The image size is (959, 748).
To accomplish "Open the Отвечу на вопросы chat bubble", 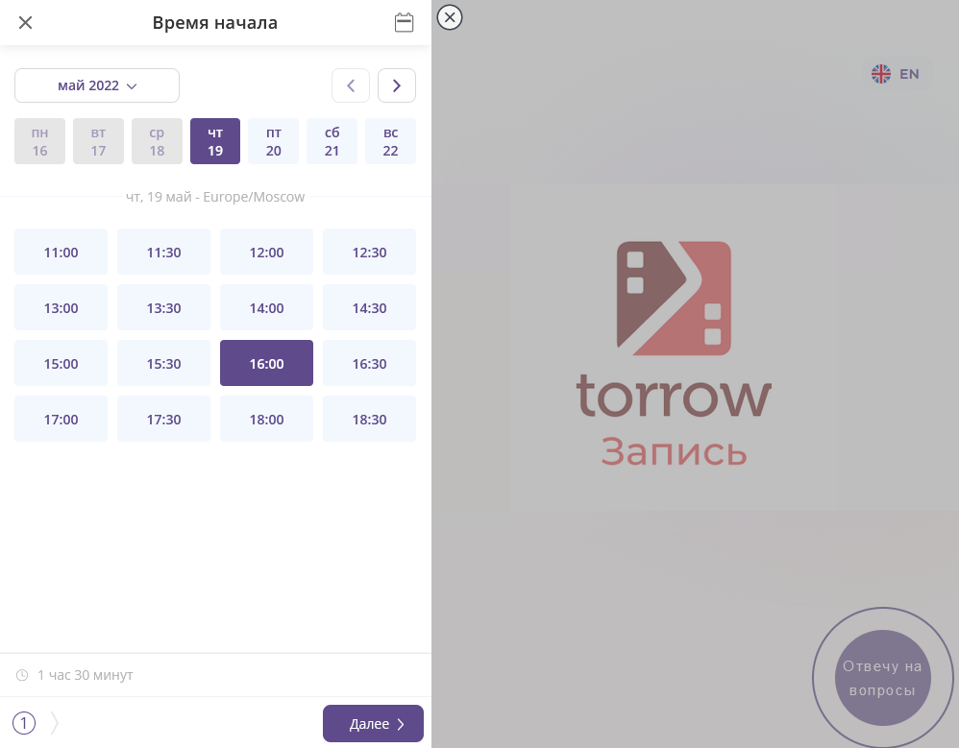I will pyautogui.click(x=882, y=678).
